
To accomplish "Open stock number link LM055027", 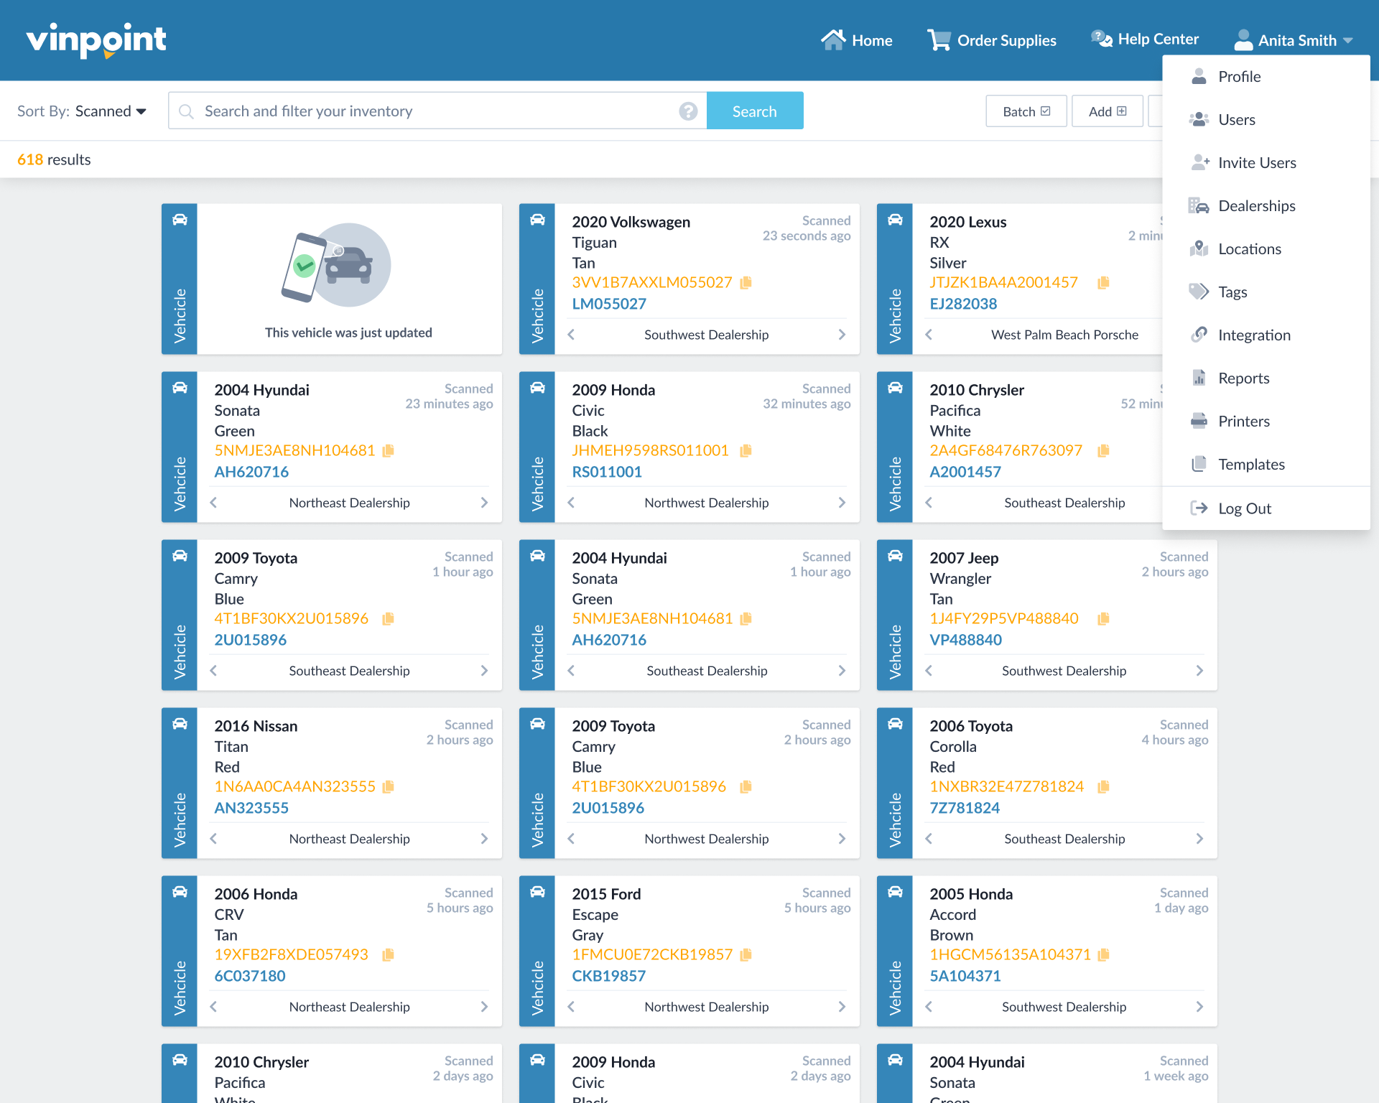I will pos(608,304).
